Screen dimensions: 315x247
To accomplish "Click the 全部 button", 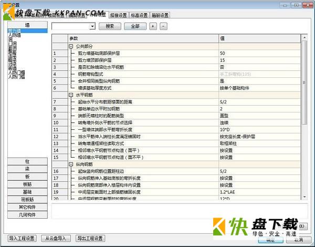I will click(135, 26).
